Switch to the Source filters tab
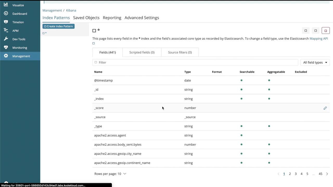This screenshot has height=187, width=333. (180, 52)
